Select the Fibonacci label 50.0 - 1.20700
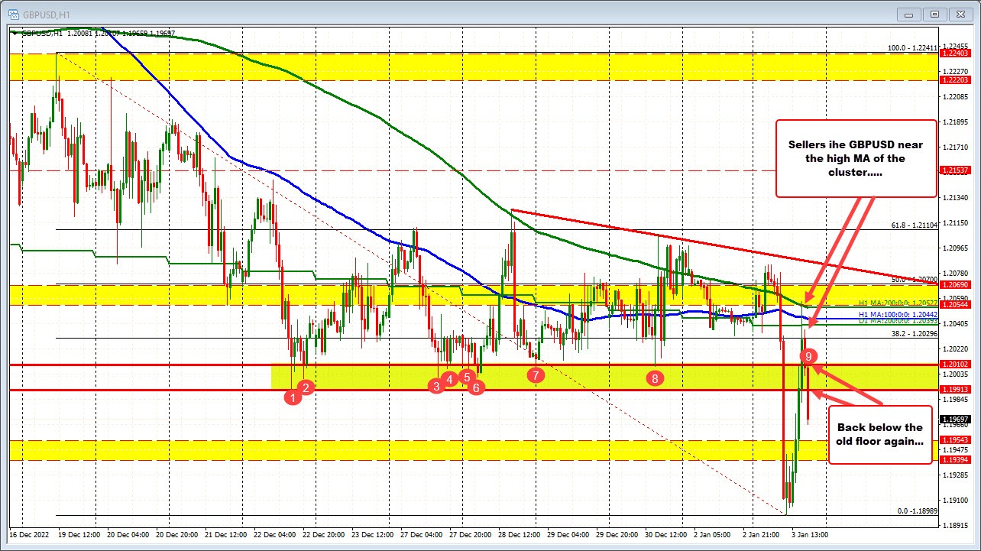Image resolution: width=981 pixels, height=551 pixels. [915, 279]
